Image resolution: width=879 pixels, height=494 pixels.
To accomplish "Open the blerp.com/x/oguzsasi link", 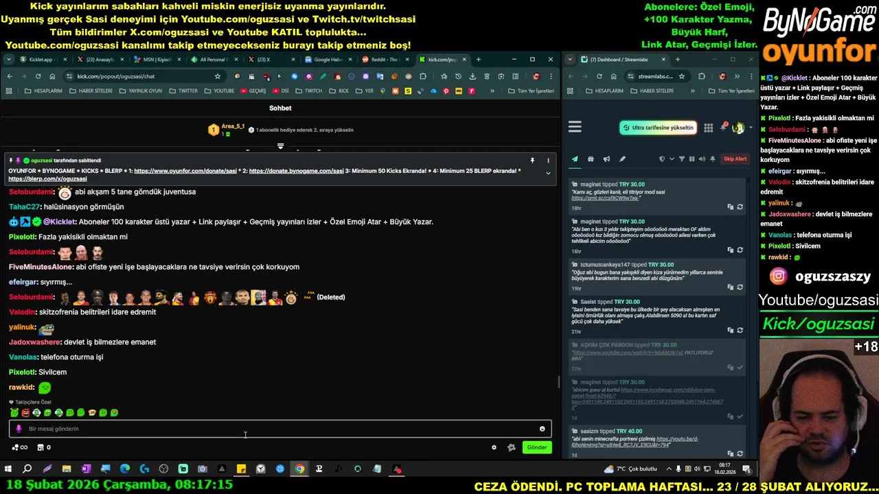I will [x=47, y=179].
